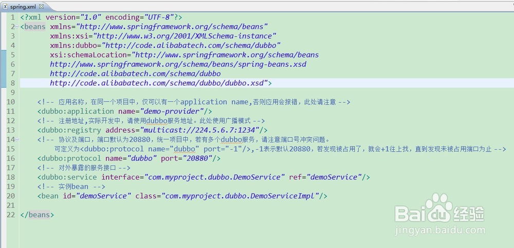The height and width of the screenshot is (248, 514).
Task: Click the dubbo:registry tag
Action: 69,130
